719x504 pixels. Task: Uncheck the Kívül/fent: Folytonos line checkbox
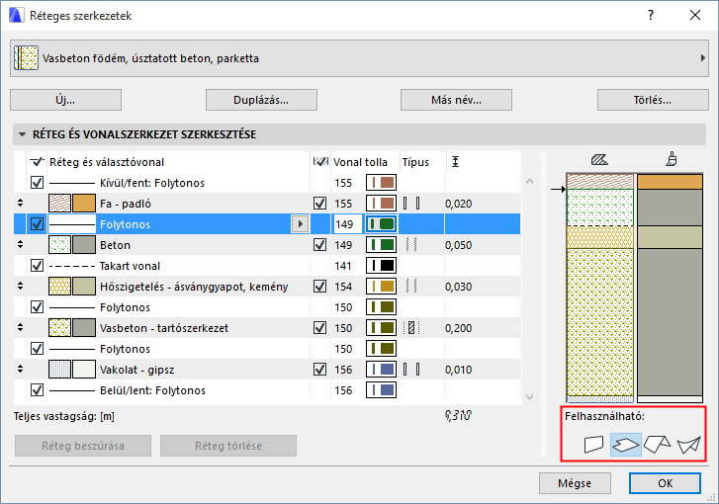38,183
